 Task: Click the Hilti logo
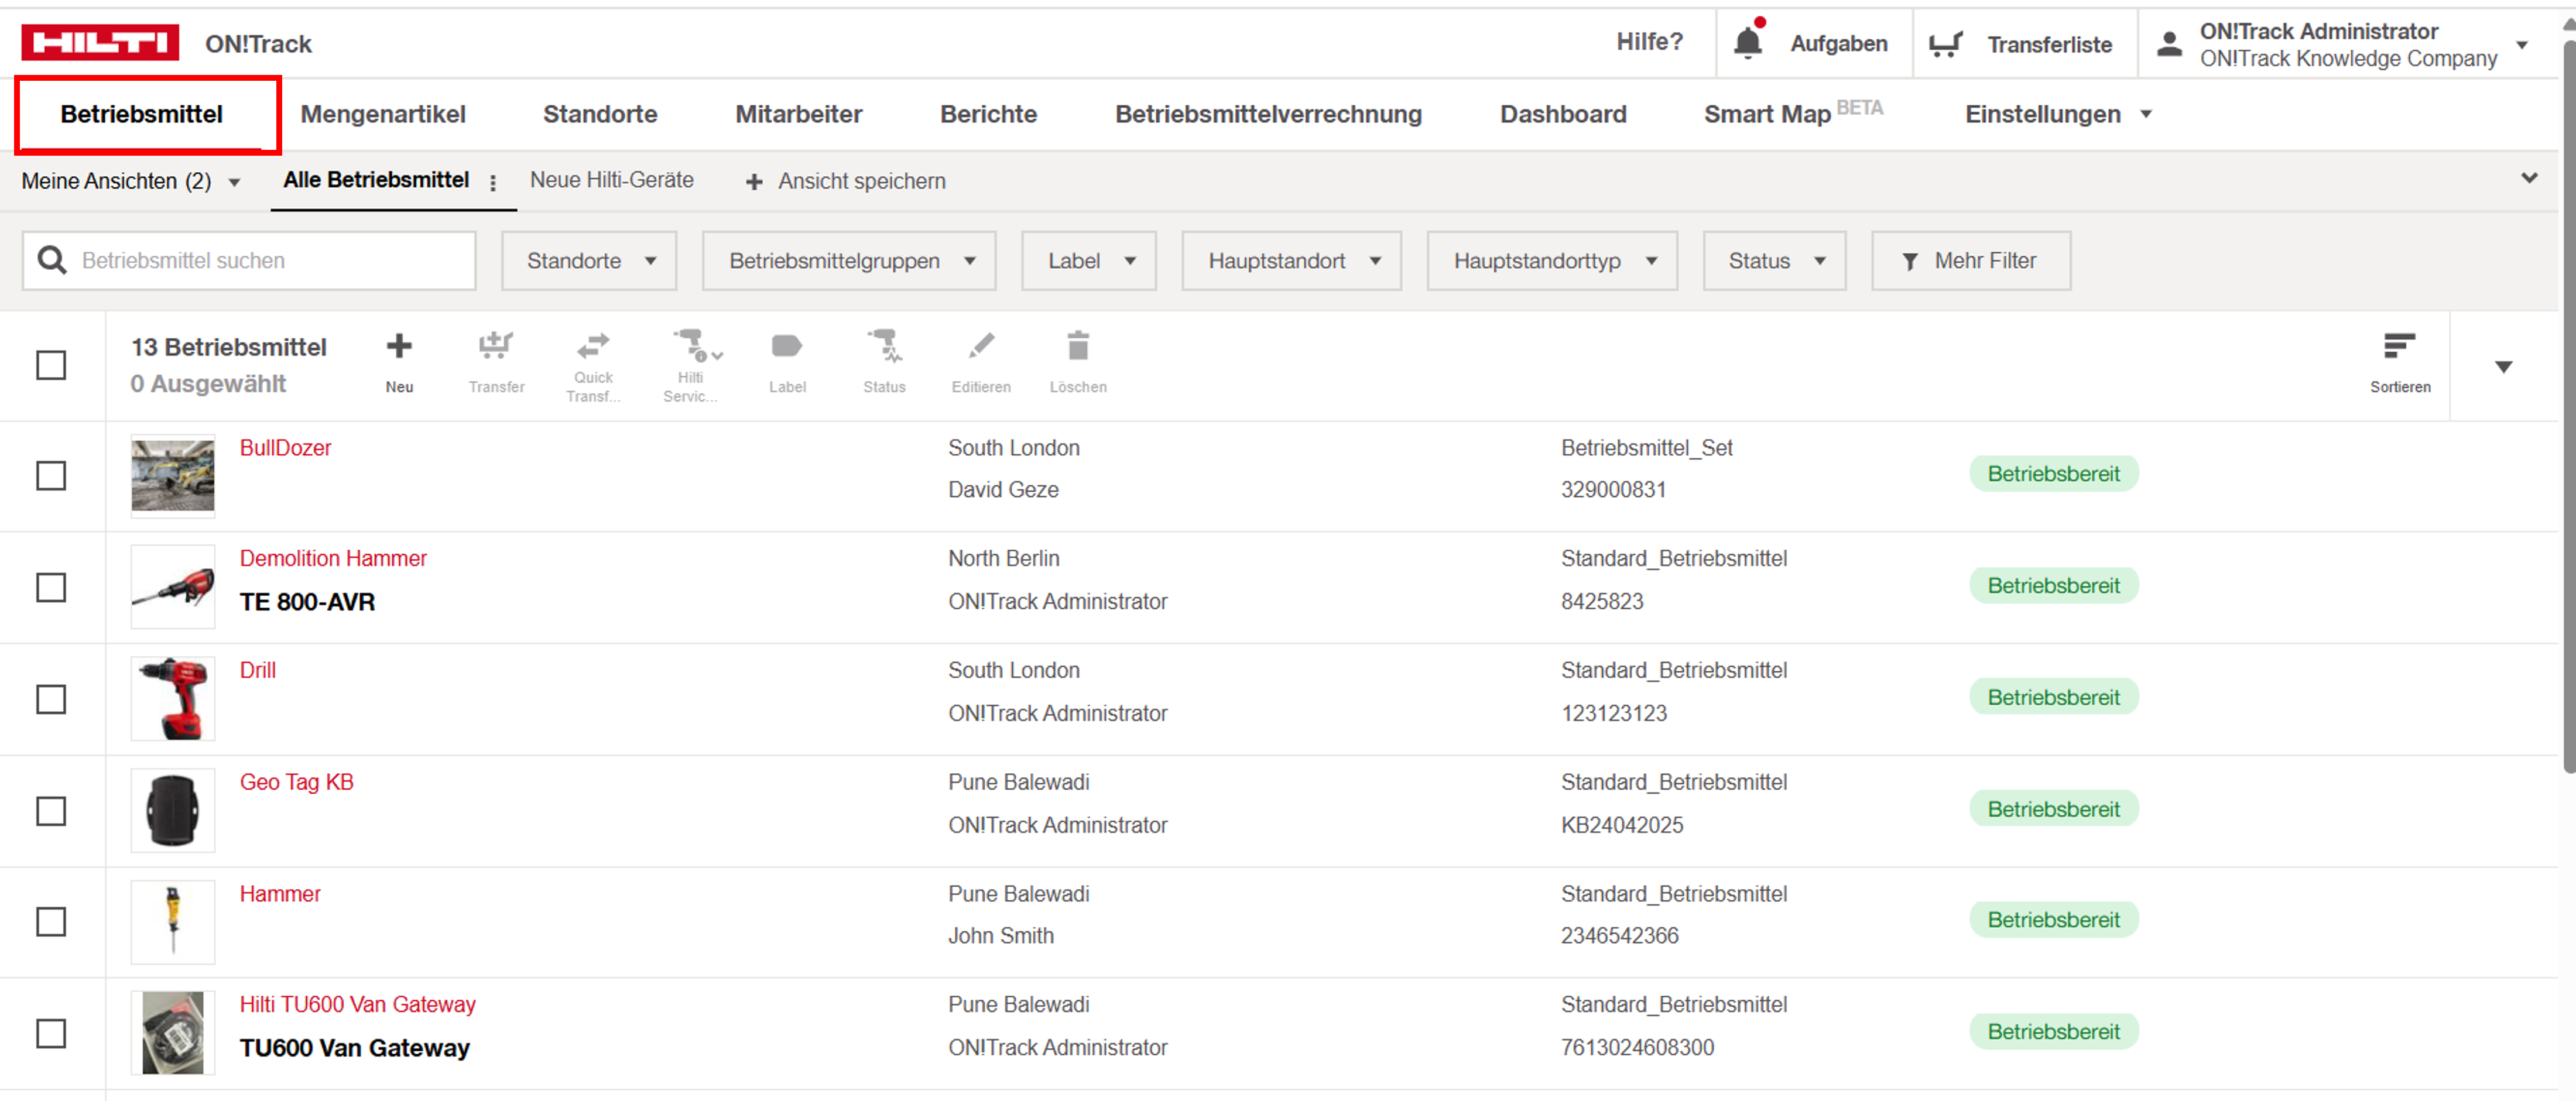click(x=100, y=43)
